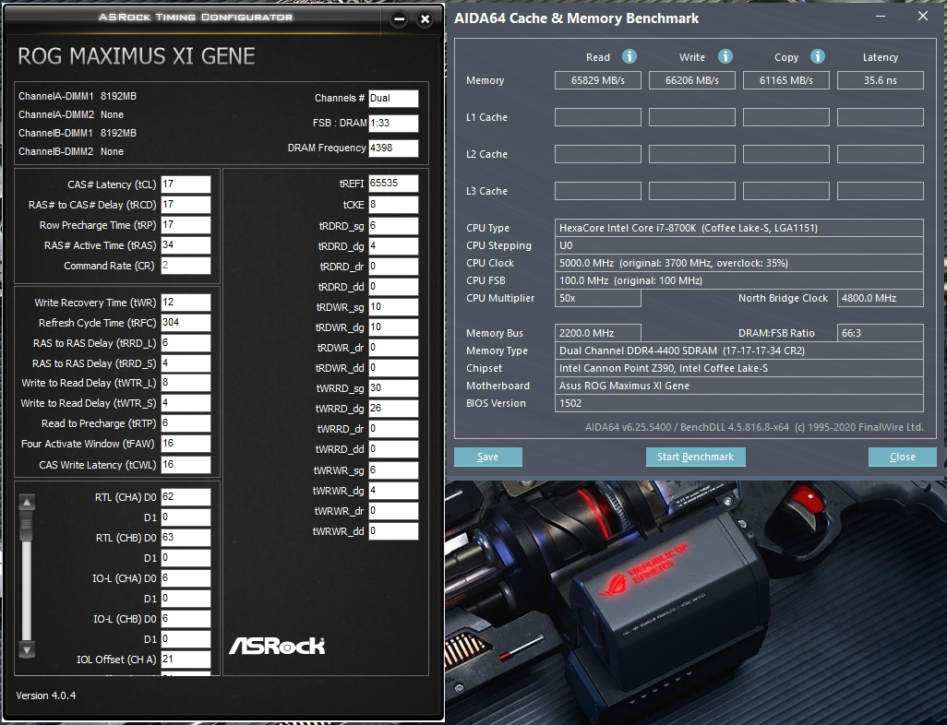The height and width of the screenshot is (725, 947).
Task: Select the tRCD value field
Action: point(186,205)
